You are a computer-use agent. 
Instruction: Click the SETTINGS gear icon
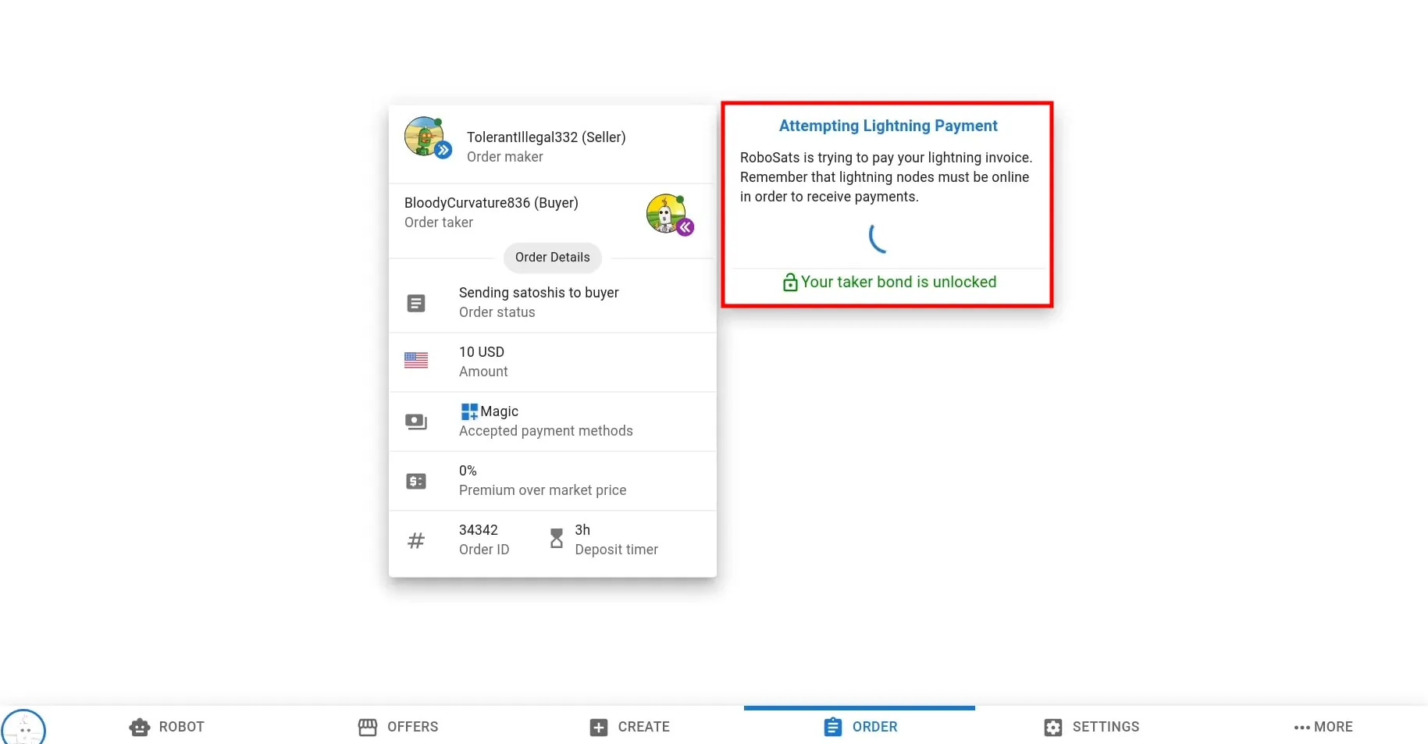(x=1053, y=728)
